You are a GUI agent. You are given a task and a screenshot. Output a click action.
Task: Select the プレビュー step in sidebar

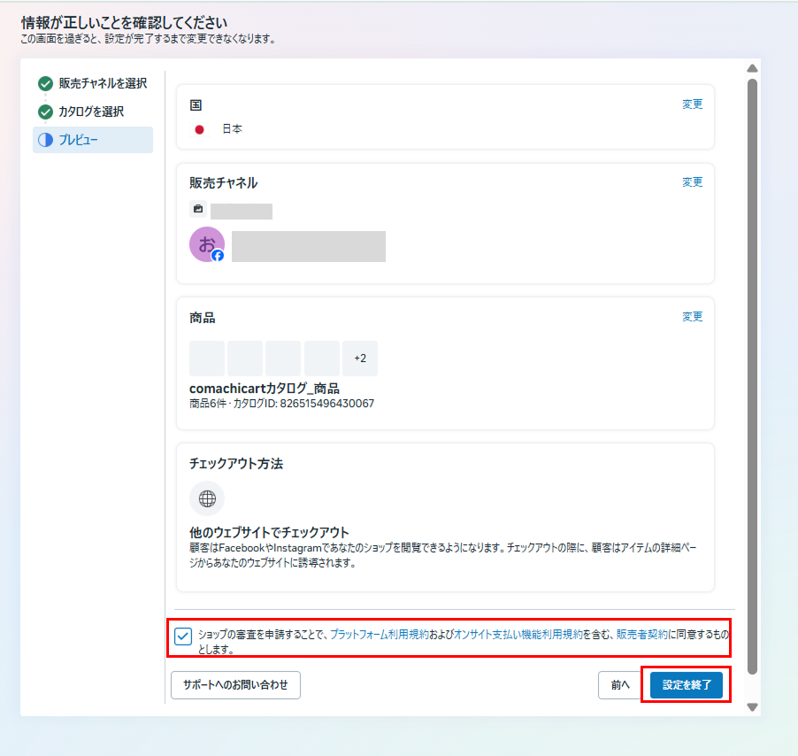pos(79,140)
